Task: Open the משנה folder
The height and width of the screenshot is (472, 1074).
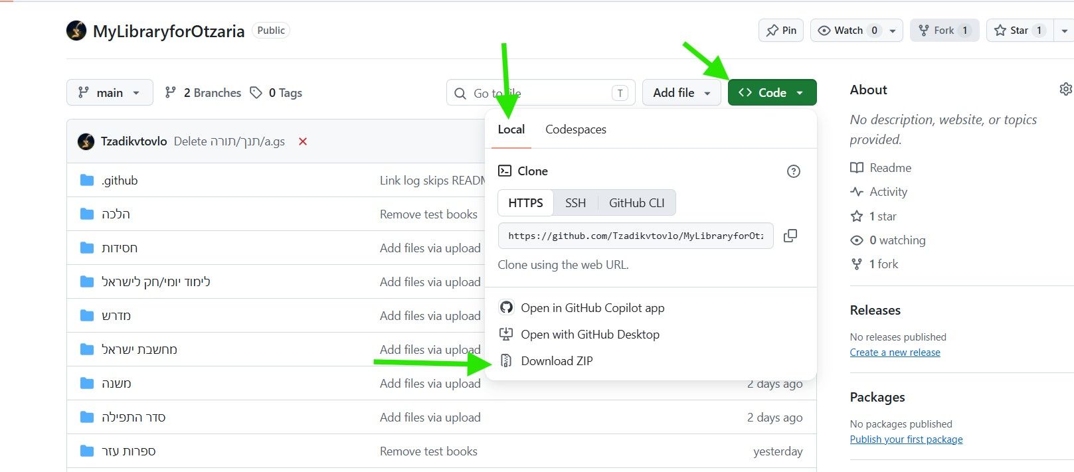Action: coord(116,384)
